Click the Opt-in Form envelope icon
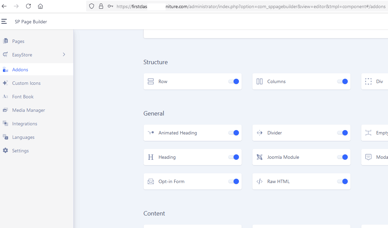Image resolution: width=388 pixels, height=228 pixels. pos(151,181)
